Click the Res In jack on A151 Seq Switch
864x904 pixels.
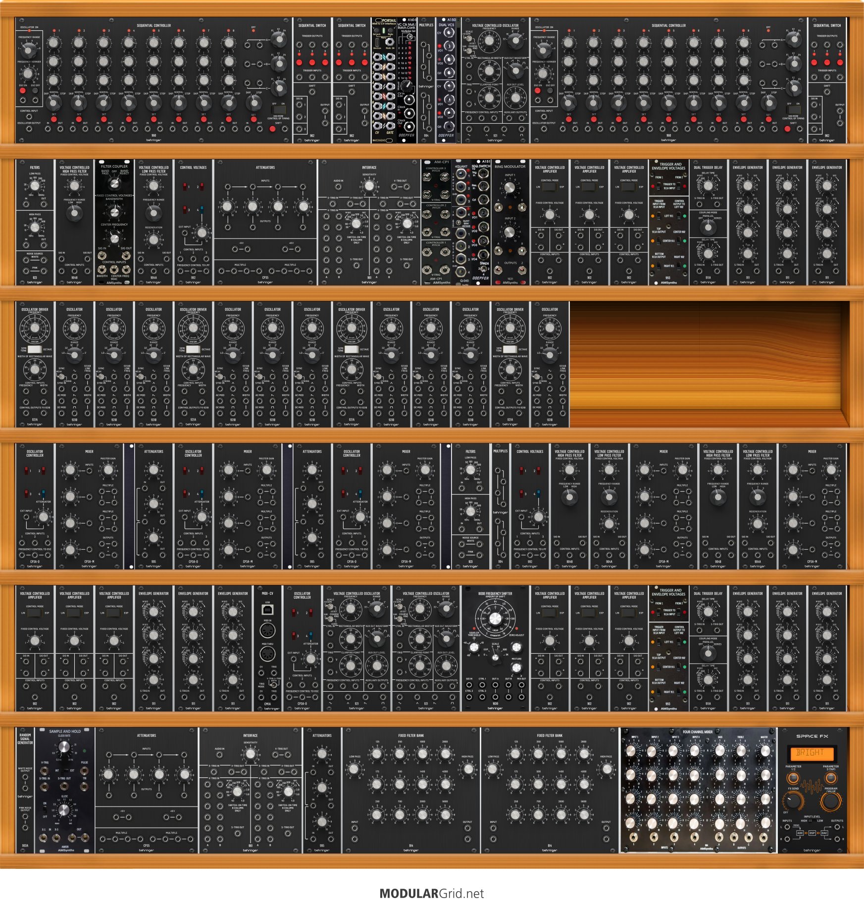(x=483, y=187)
